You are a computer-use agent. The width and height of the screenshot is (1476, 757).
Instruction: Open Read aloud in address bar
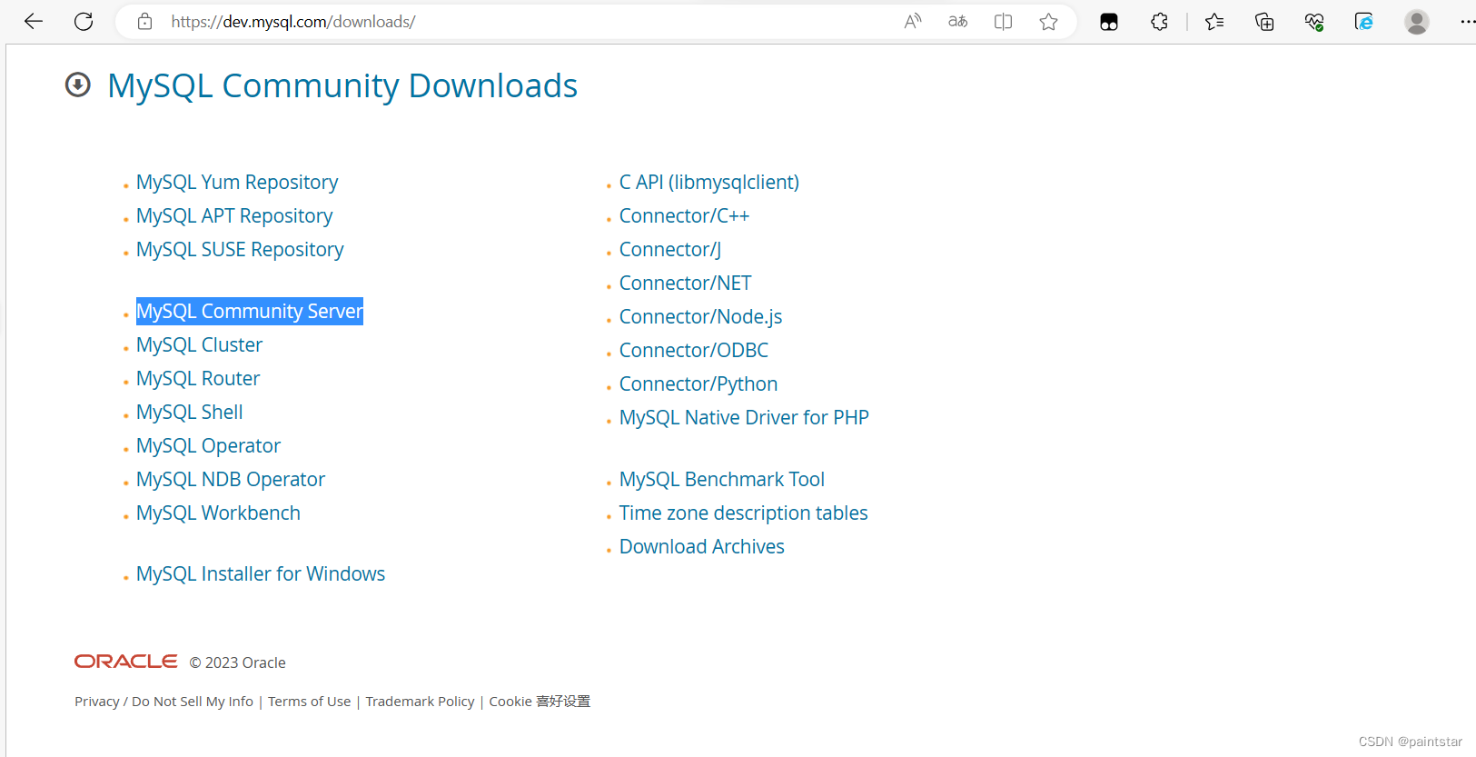click(913, 21)
